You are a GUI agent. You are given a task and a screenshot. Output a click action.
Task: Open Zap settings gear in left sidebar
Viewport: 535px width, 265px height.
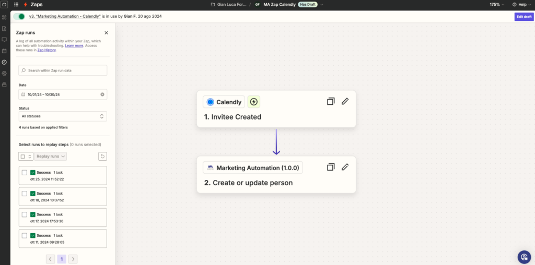[5, 73]
